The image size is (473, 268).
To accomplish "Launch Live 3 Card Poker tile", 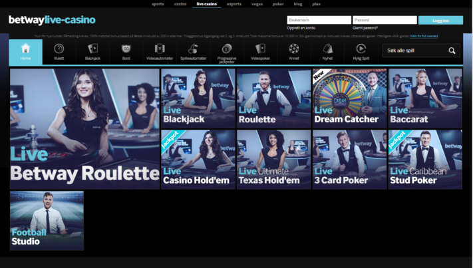I will tap(349, 160).
